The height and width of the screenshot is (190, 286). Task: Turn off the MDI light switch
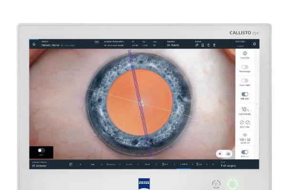coord(245,94)
